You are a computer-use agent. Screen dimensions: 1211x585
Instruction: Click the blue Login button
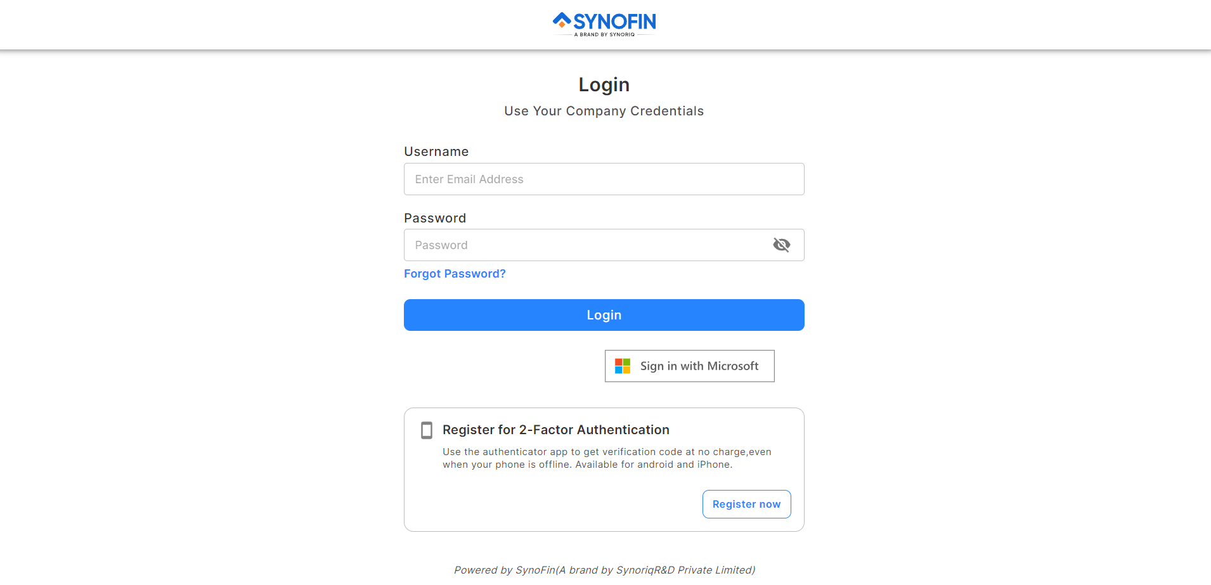(604, 315)
